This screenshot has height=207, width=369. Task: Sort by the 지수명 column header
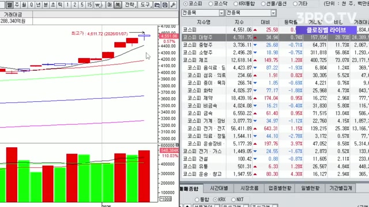click(204, 22)
